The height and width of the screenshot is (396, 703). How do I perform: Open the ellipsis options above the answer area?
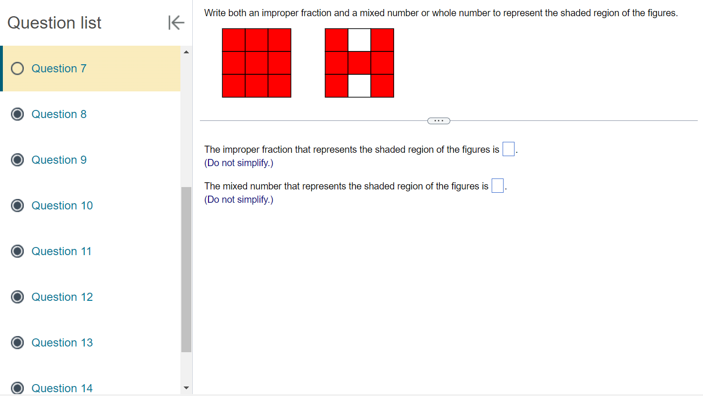point(438,120)
